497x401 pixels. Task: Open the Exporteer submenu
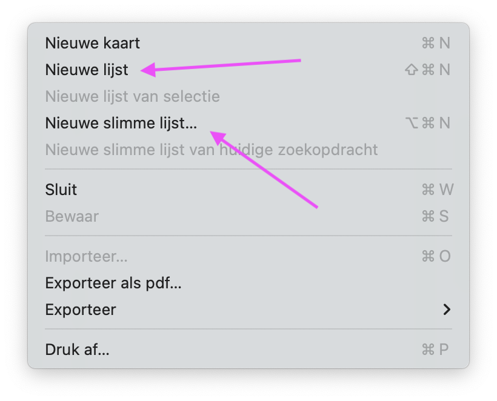(248, 310)
